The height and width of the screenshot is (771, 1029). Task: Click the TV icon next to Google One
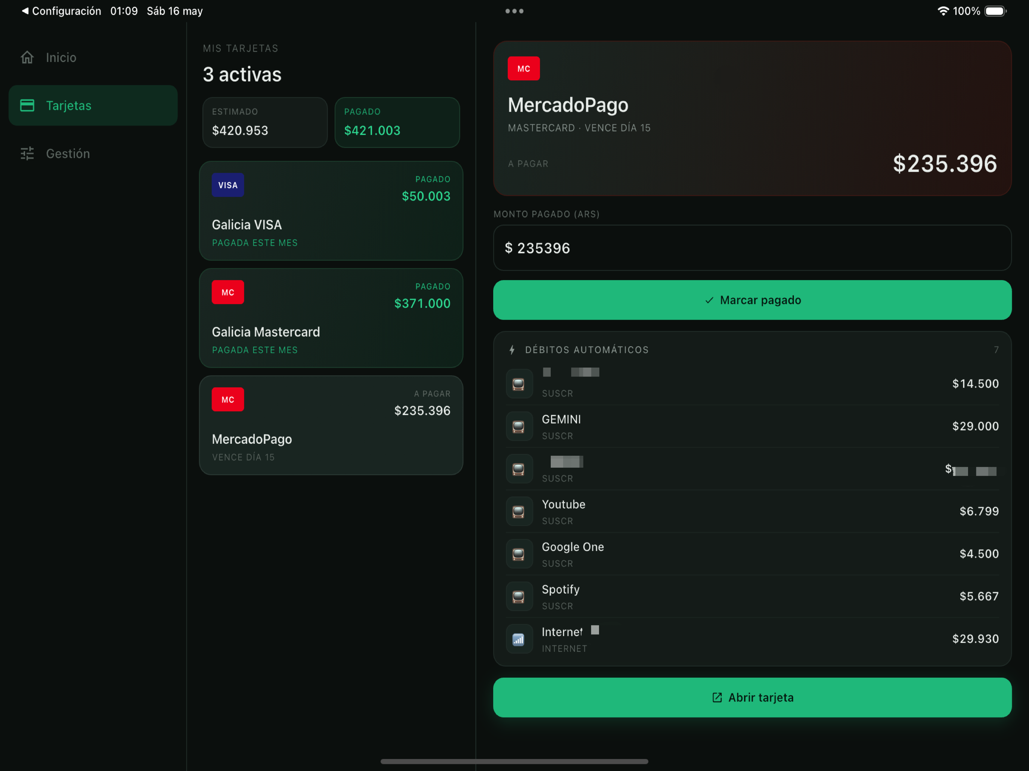[x=519, y=554]
